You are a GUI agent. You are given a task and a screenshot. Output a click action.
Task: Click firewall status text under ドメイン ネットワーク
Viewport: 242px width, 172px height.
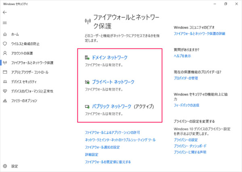pos(104,65)
